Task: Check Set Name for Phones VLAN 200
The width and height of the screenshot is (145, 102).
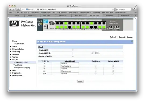Action: 96,74
